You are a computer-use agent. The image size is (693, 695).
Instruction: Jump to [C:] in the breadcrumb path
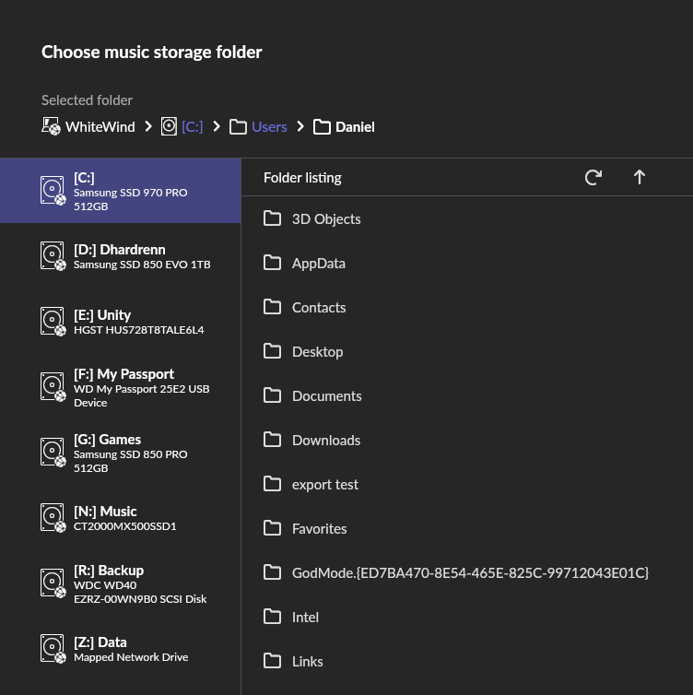192,127
